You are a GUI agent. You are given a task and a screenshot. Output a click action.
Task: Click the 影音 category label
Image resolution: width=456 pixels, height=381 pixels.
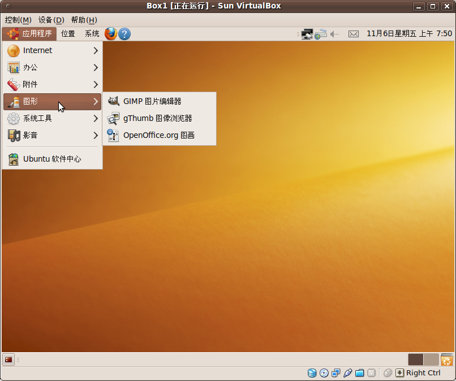(x=30, y=135)
